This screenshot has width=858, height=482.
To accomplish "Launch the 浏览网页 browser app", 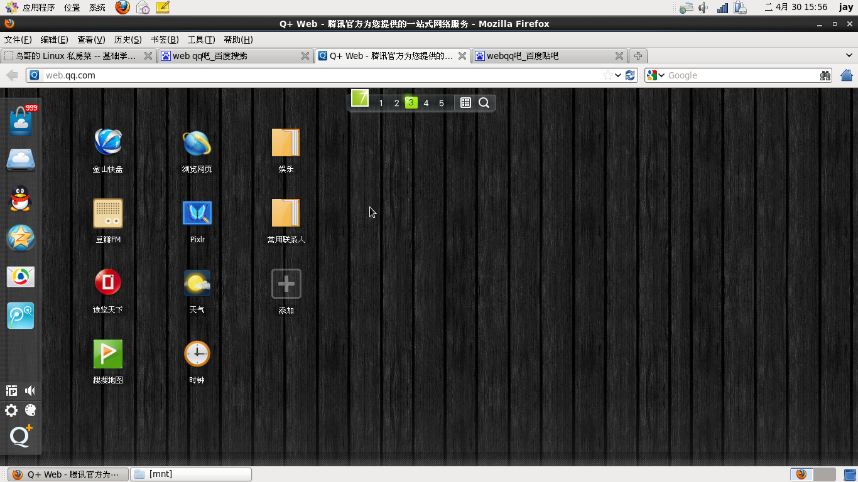I will pos(197,142).
